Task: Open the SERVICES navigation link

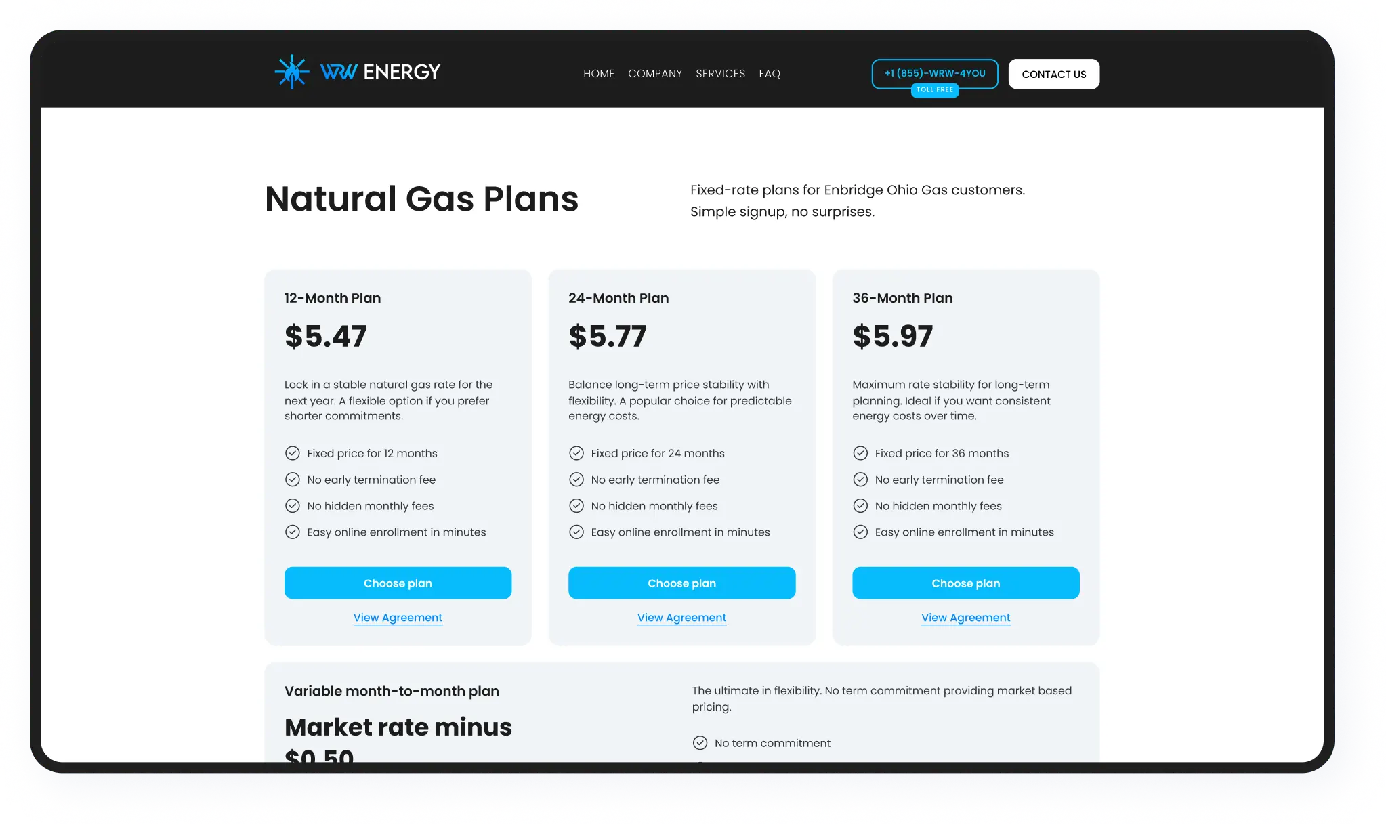Action: [x=720, y=73]
